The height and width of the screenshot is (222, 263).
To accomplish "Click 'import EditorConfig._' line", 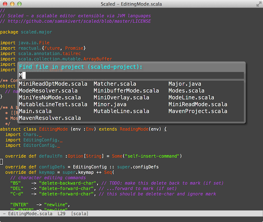I will click(32, 145).
